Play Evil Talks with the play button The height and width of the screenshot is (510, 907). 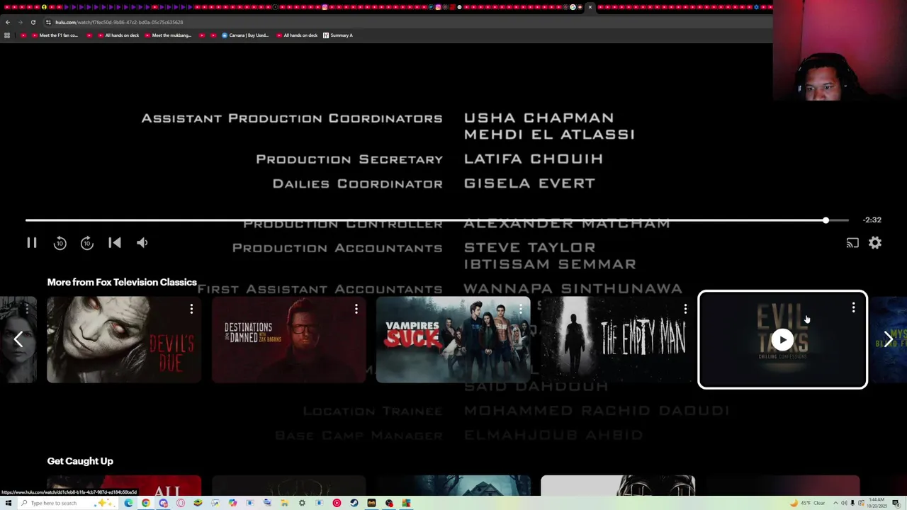pyautogui.click(x=782, y=340)
